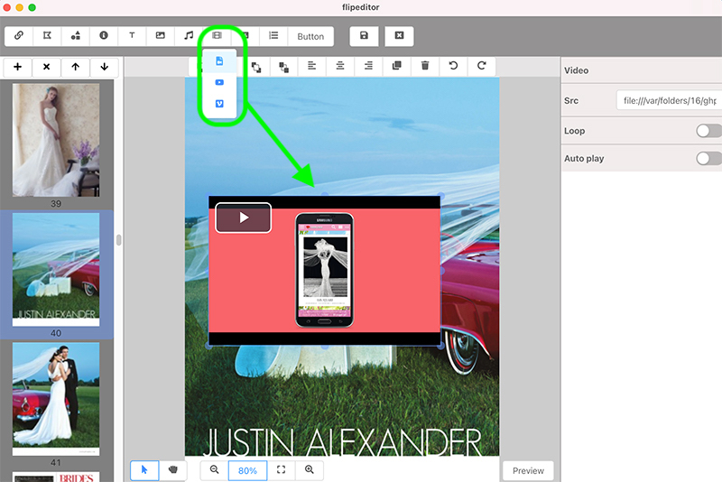Select the Text tool icon
Screen dimensions: 722x482
point(132,35)
